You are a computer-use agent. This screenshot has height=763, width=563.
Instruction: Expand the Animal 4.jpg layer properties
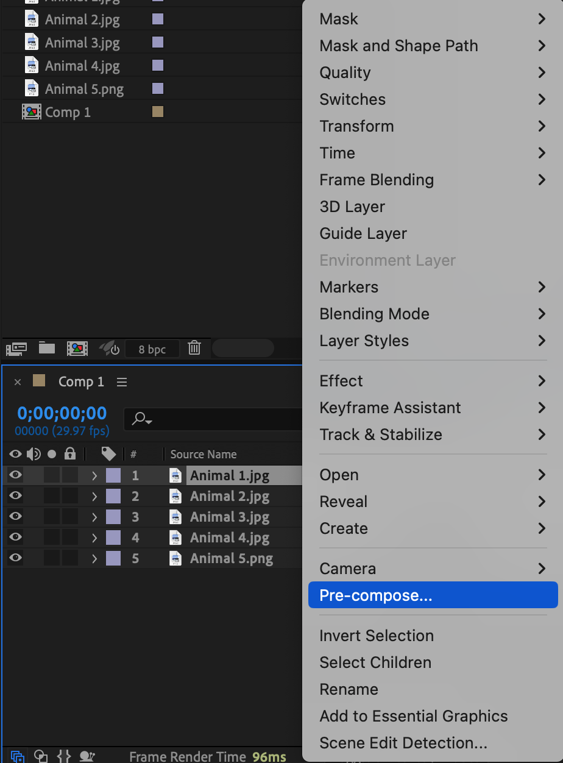[94, 538]
